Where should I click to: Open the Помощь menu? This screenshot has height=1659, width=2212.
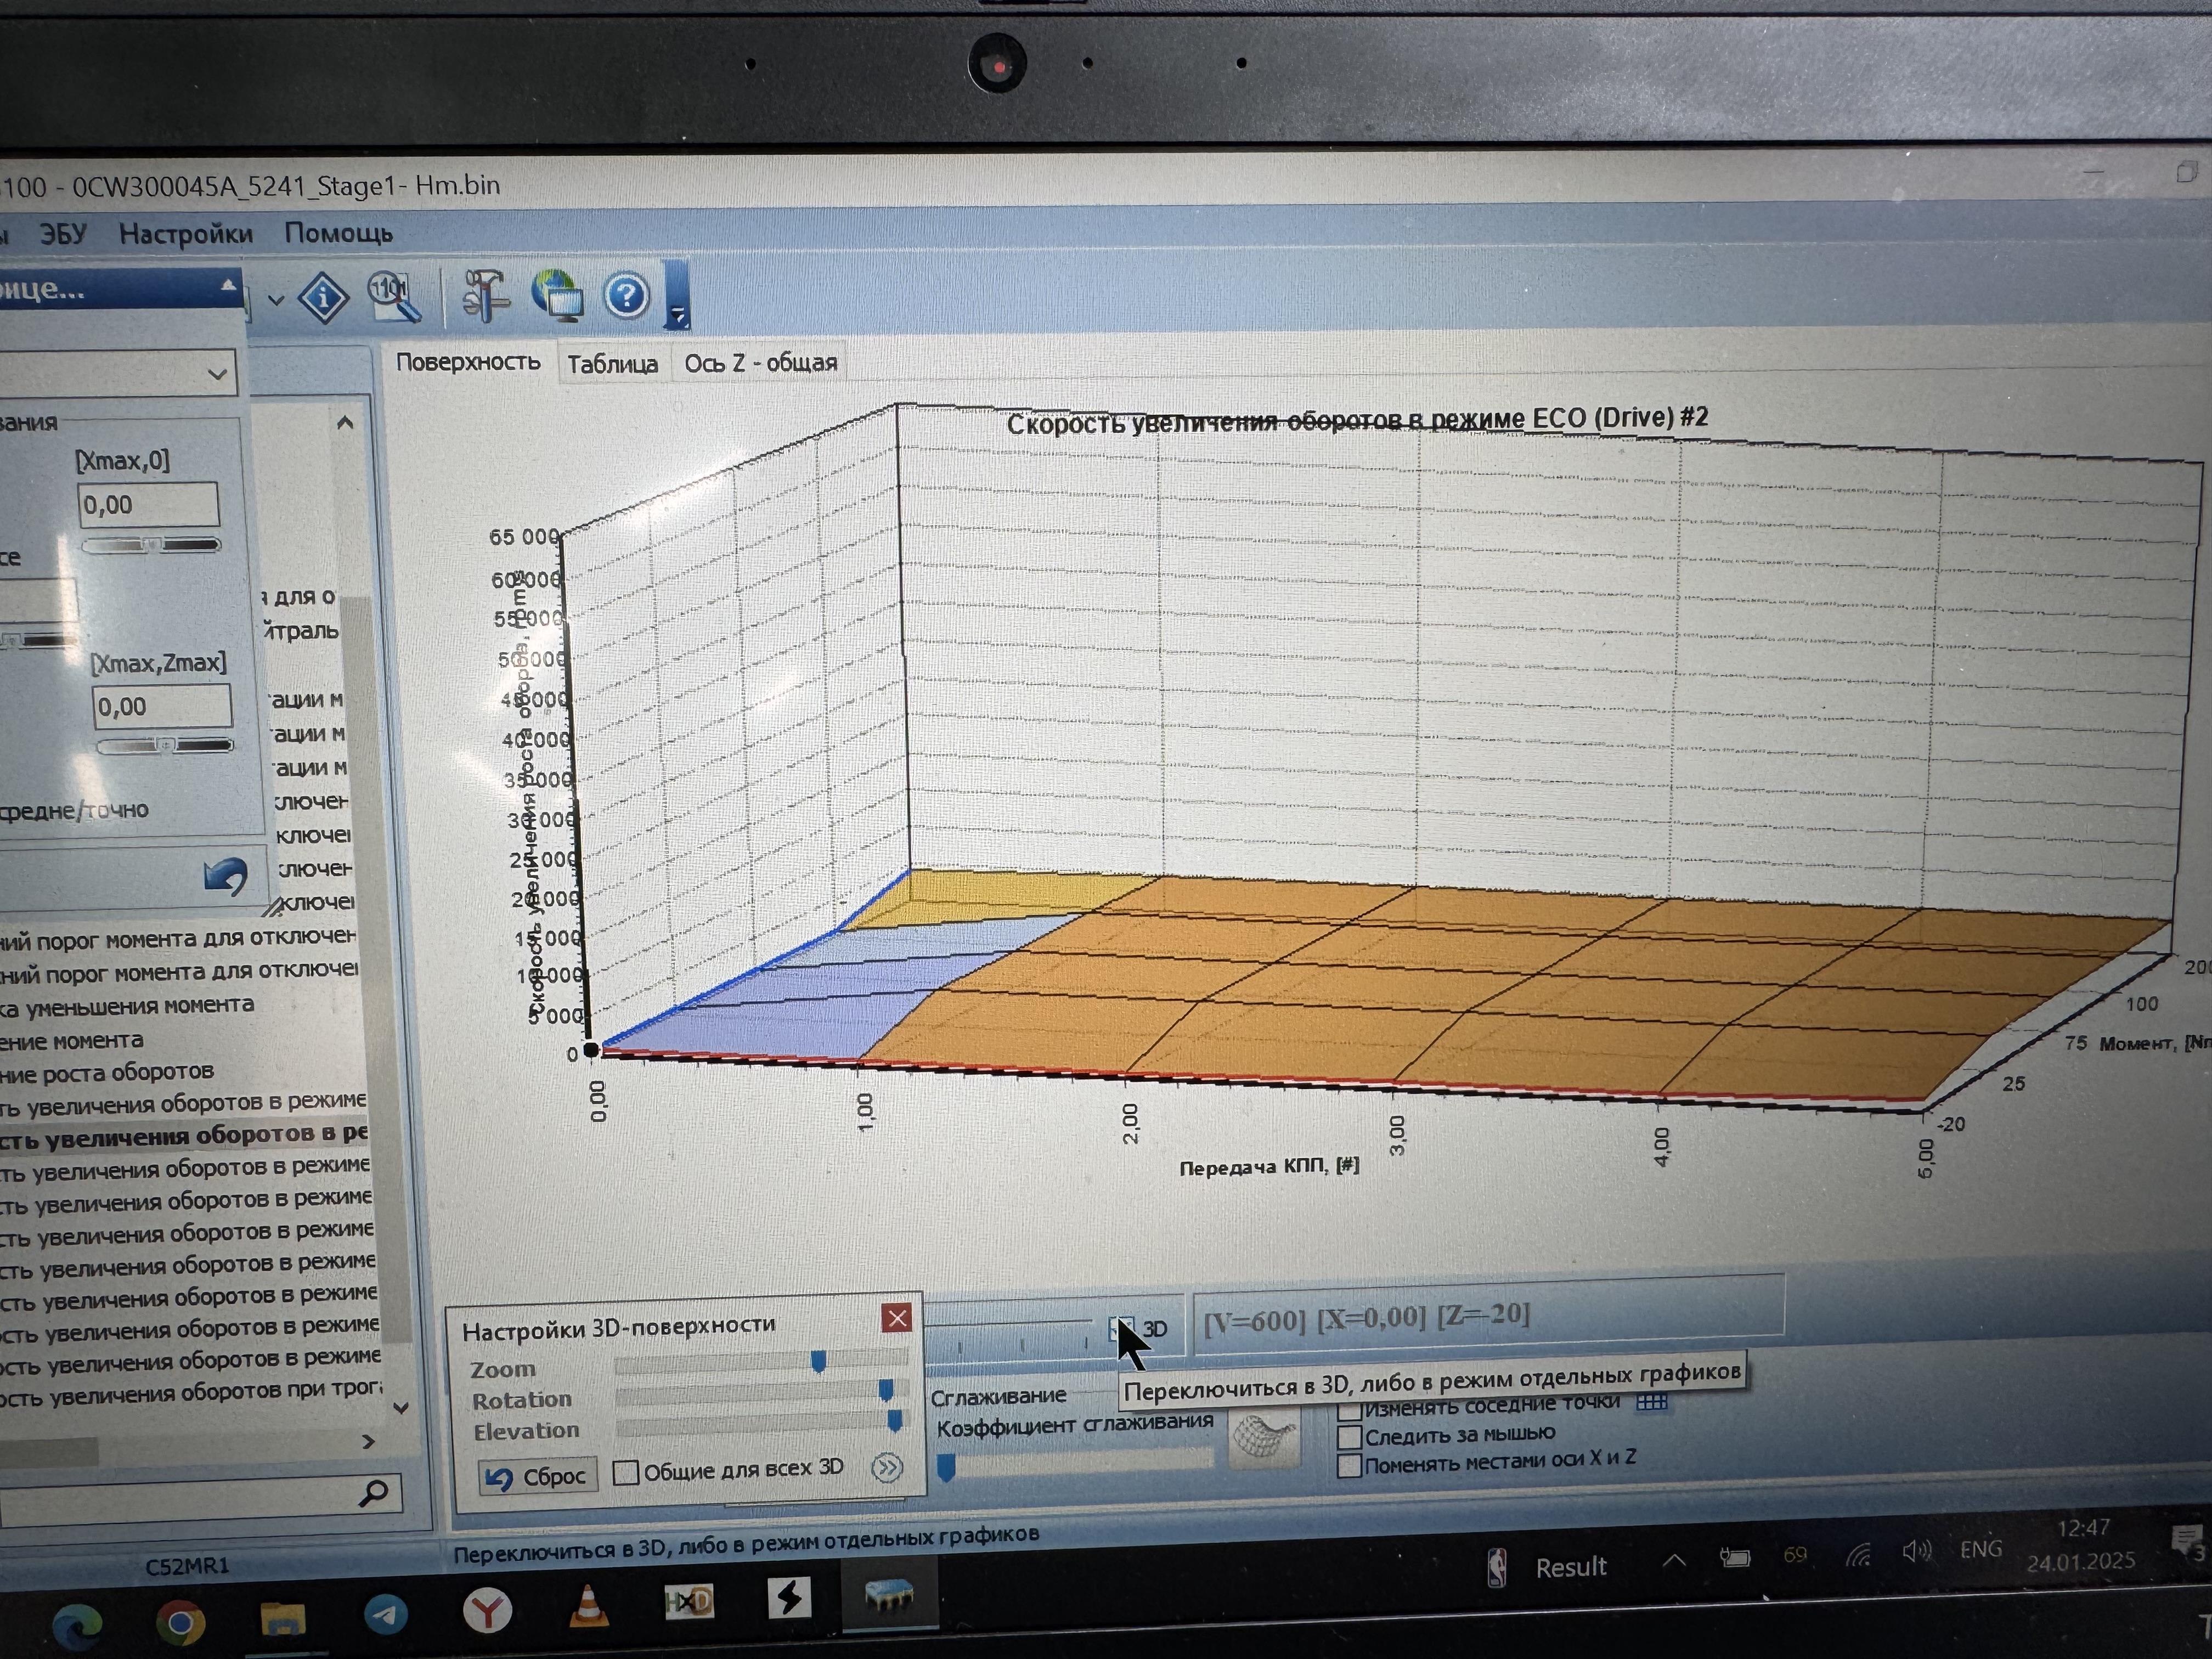(338, 233)
